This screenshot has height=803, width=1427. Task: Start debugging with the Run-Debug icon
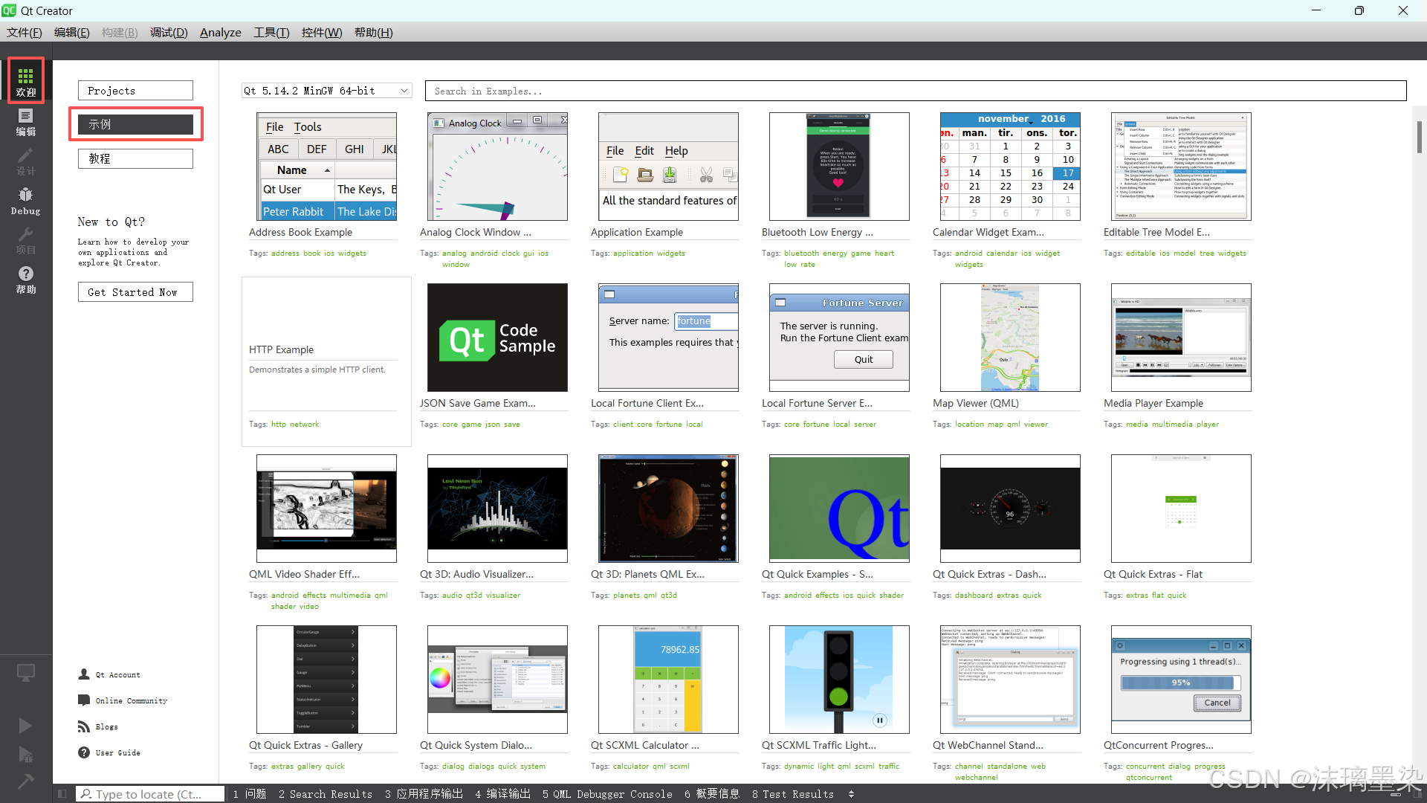tap(26, 755)
